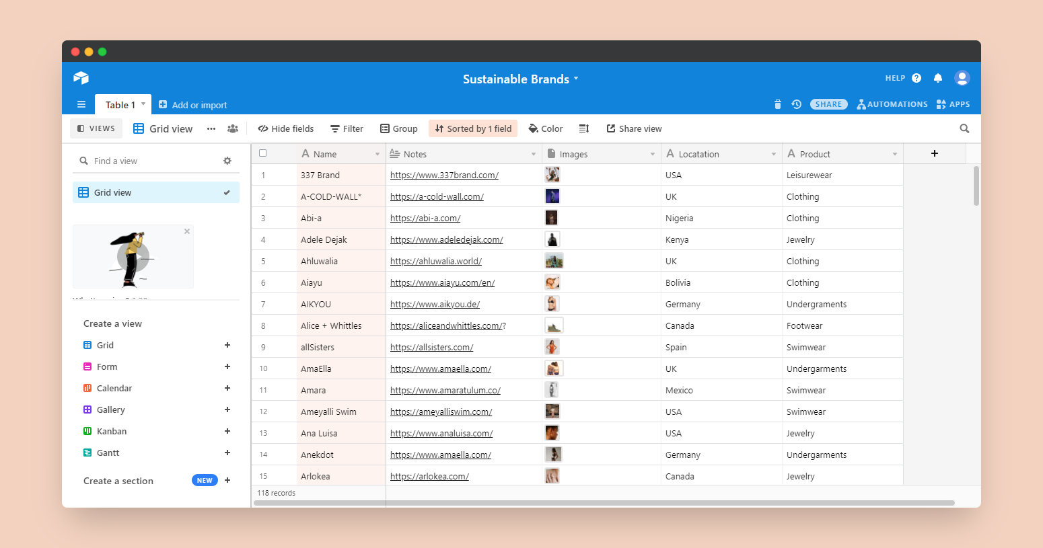
Task: Add a new Form view
Action: coord(227,366)
